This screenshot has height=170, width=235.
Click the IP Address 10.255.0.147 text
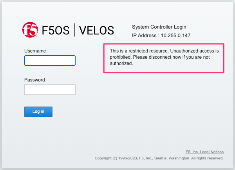(x=161, y=36)
